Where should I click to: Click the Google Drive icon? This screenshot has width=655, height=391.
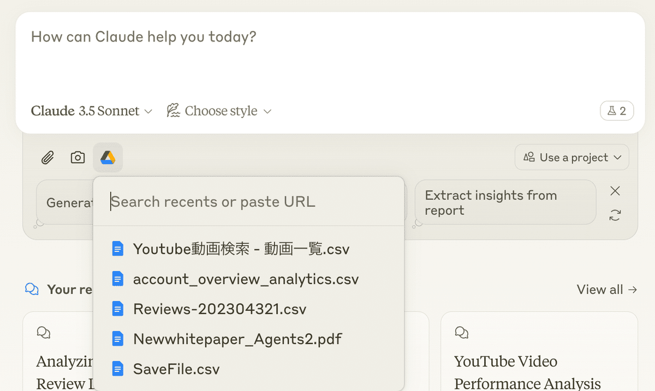[108, 158]
